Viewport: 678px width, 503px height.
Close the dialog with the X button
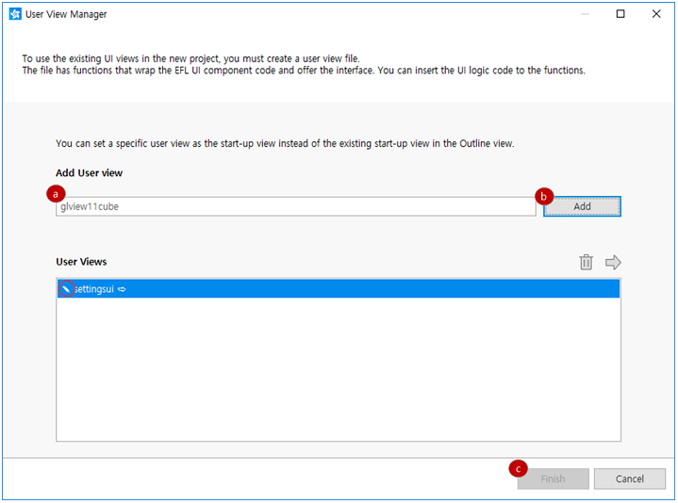tap(656, 14)
